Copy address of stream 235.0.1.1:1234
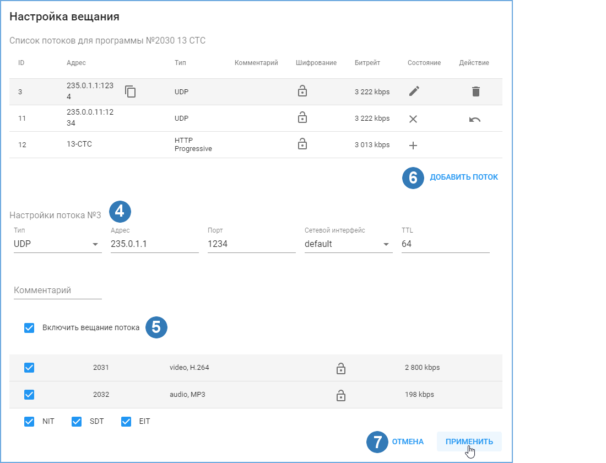Image resolution: width=606 pixels, height=463 pixels. [130, 91]
